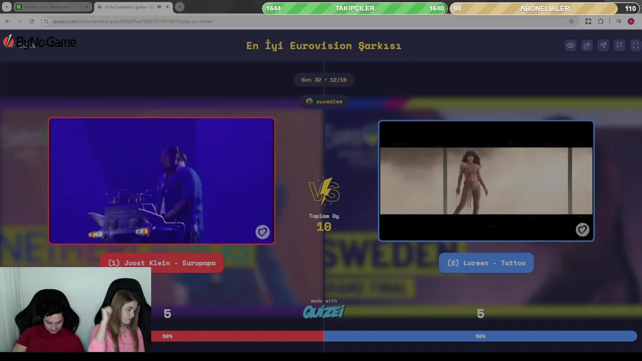Vote for (2) Loreen - Tattoo
The width and height of the screenshot is (642, 361).
click(x=486, y=263)
